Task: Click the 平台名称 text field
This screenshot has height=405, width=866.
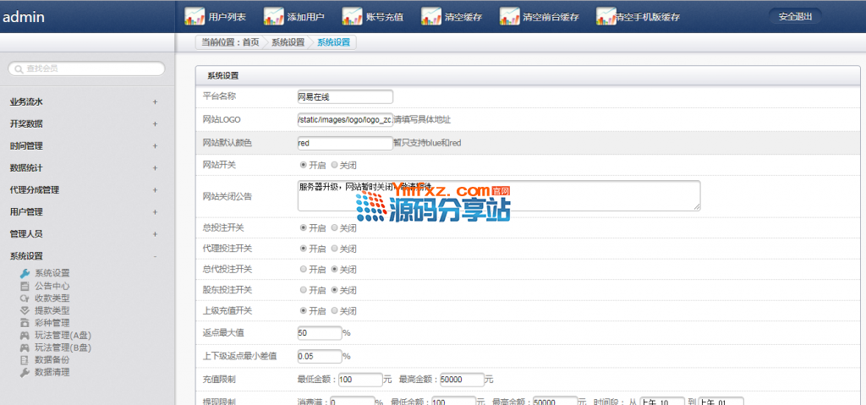Action: [345, 96]
